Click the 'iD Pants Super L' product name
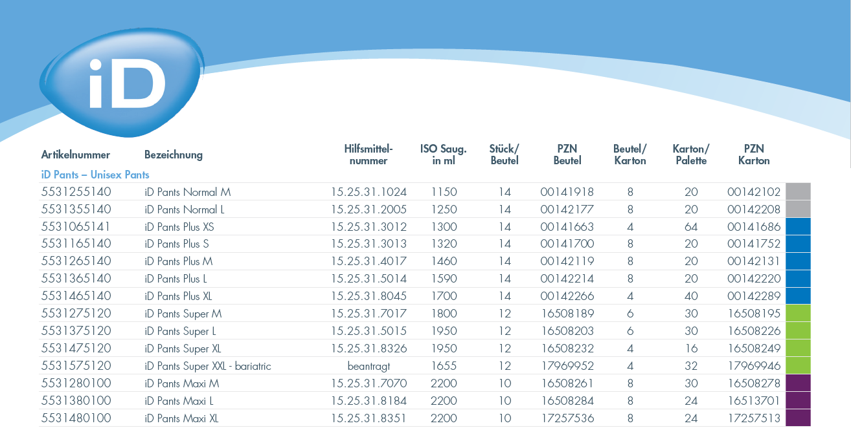The image size is (851, 430). [x=181, y=331]
